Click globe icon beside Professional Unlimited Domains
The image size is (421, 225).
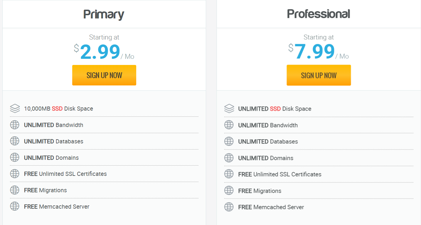click(229, 158)
